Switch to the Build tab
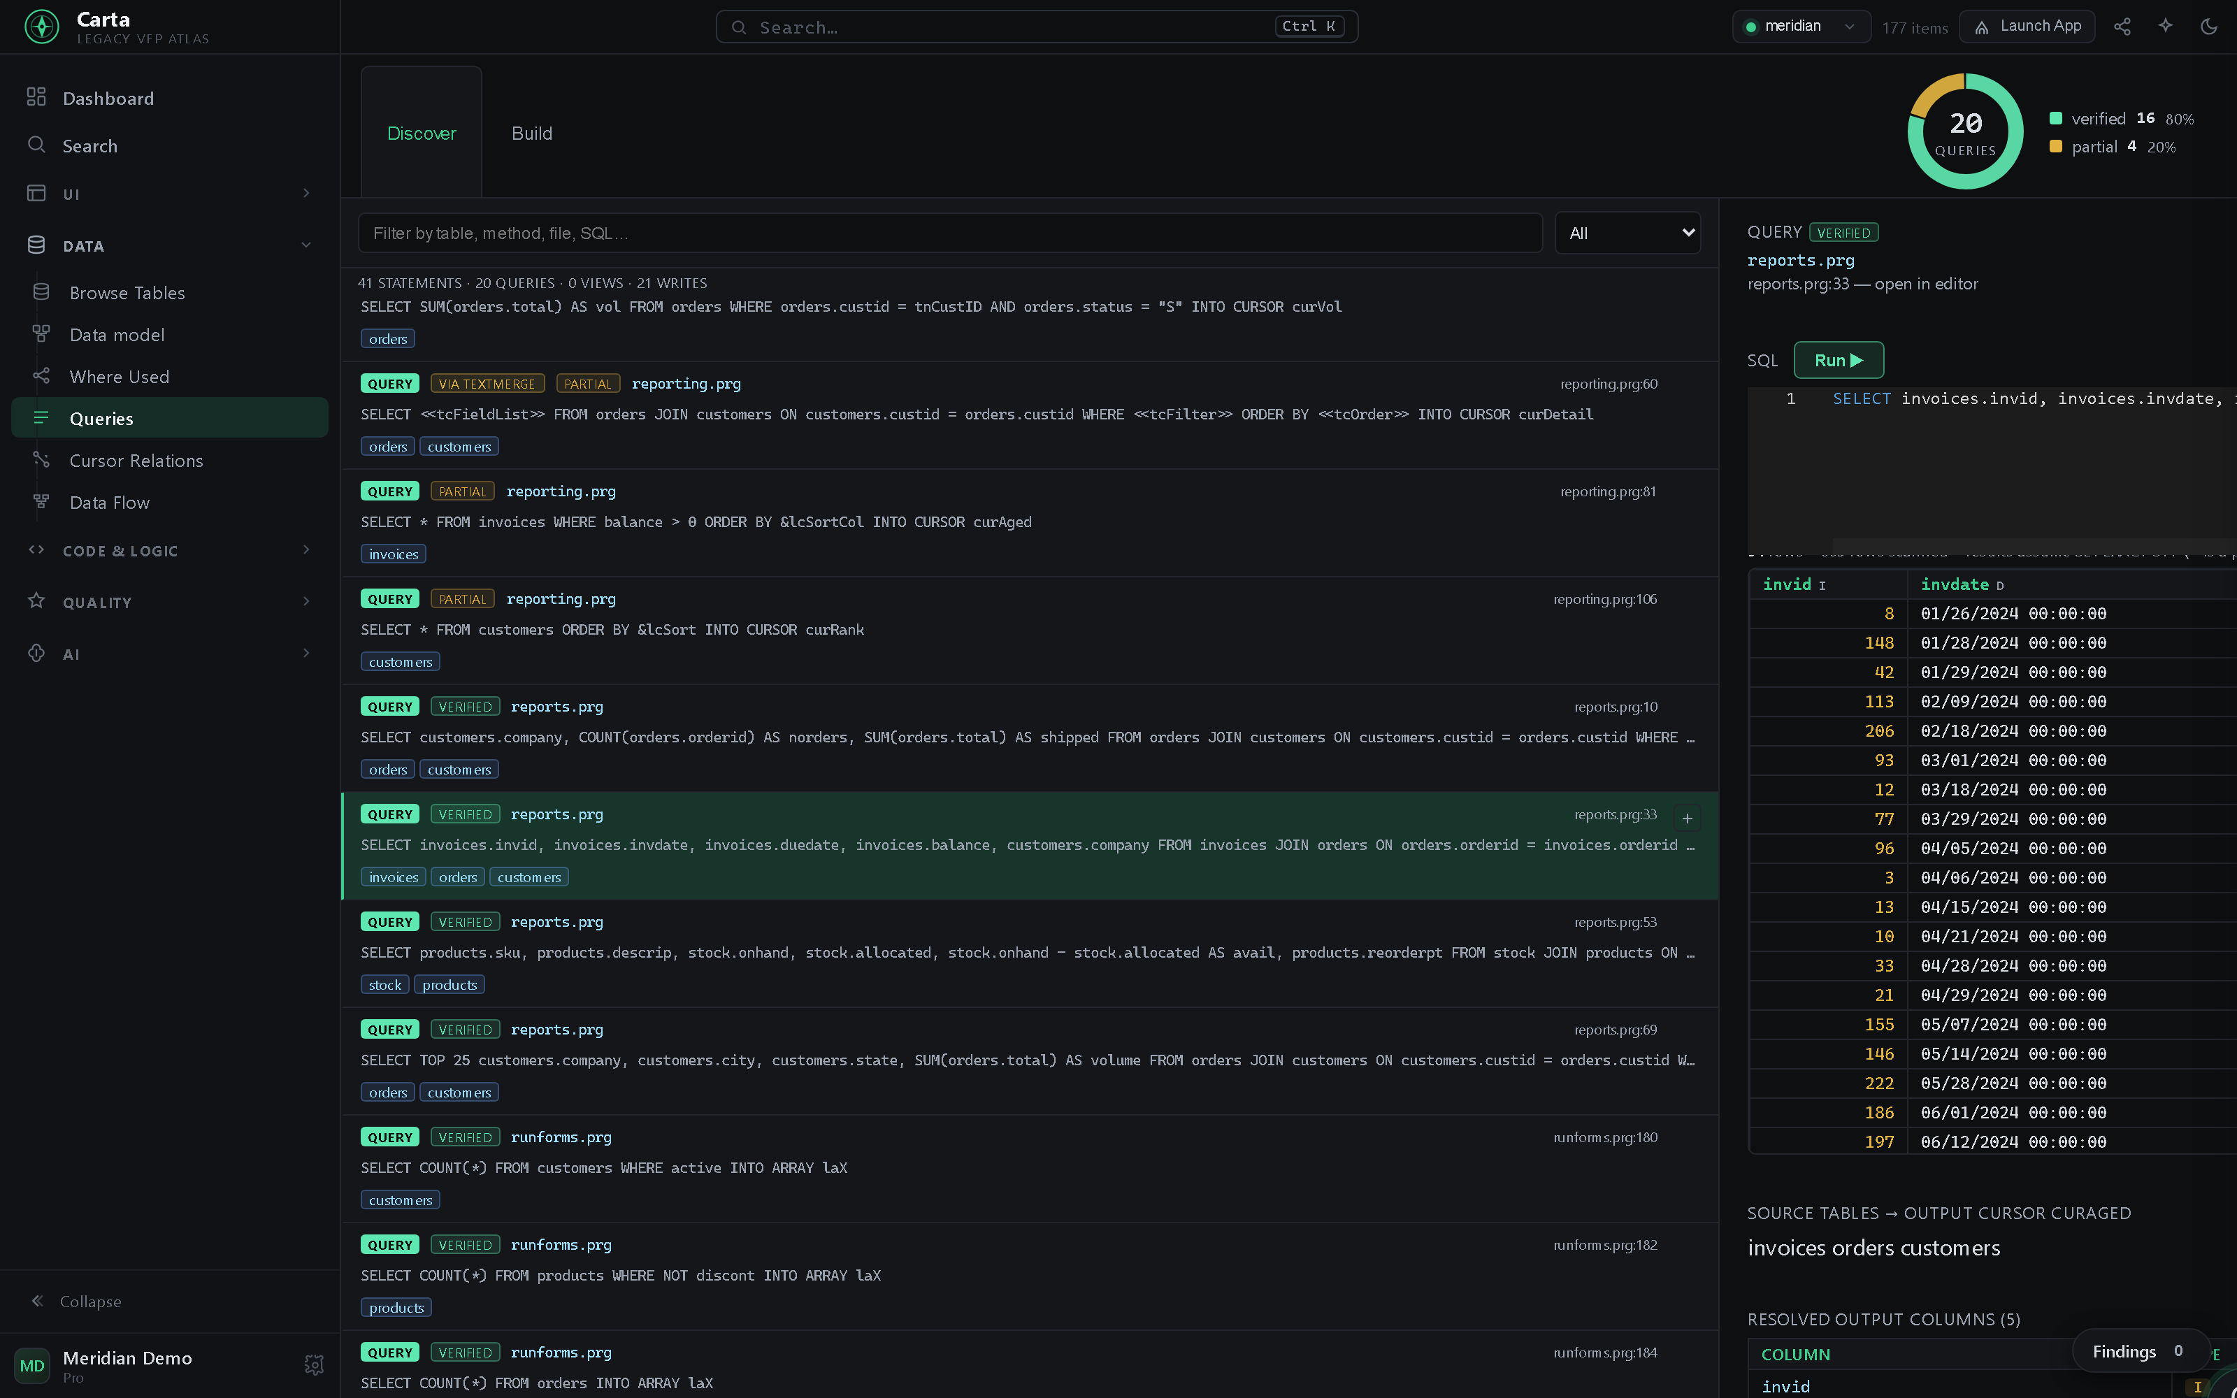 [x=531, y=132]
